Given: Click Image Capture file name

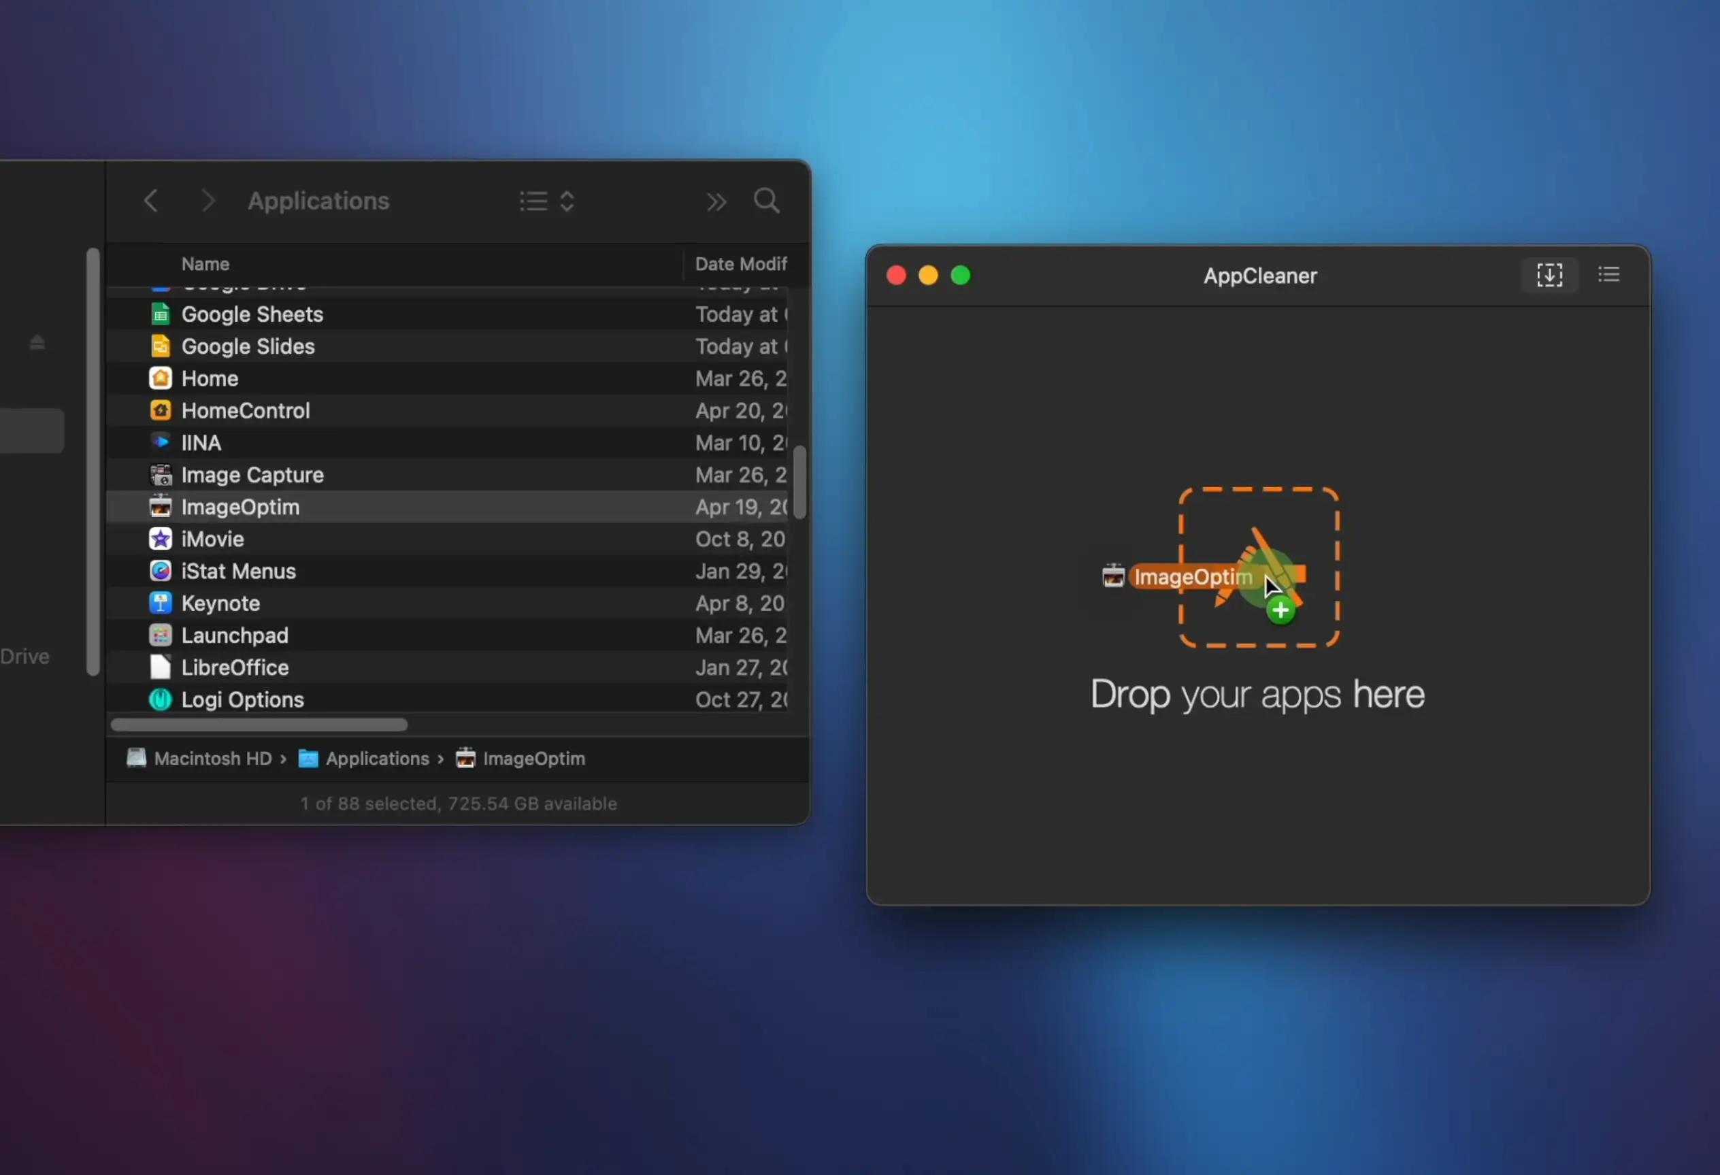Looking at the screenshot, I should [x=252, y=475].
